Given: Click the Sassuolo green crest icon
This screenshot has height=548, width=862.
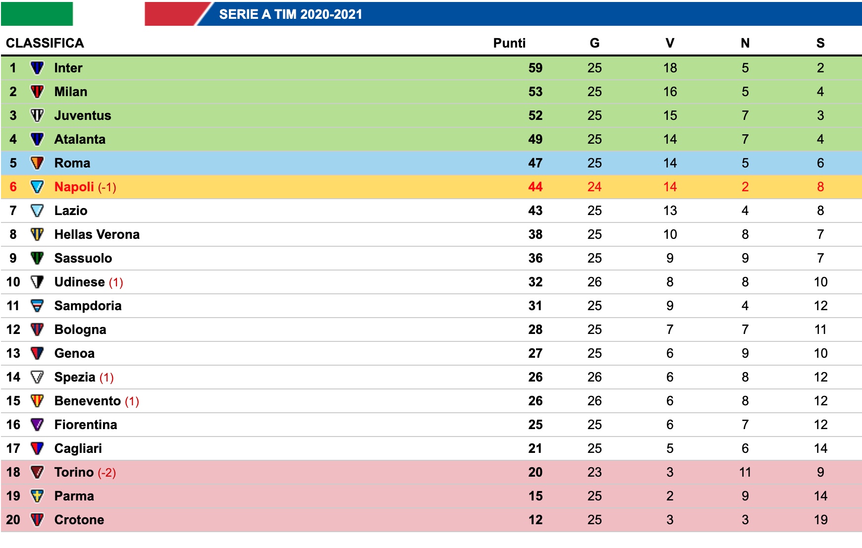Looking at the screenshot, I should pos(37,258).
